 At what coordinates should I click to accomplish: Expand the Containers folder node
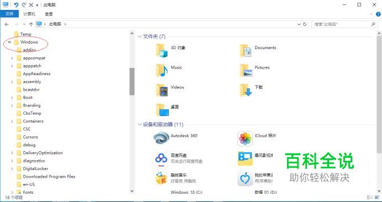coord(12,121)
